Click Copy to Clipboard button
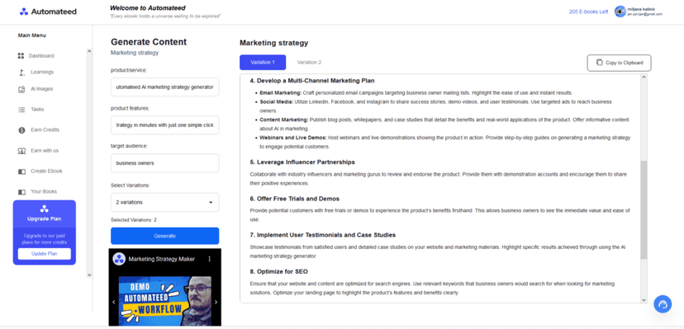684x329 pixels. point(619,63)
